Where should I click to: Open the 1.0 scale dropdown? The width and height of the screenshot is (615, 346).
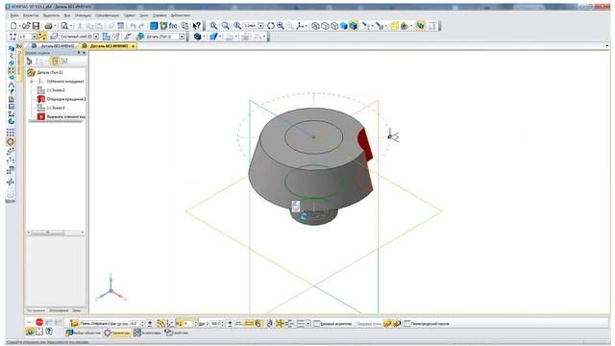(x=35, y=37)
